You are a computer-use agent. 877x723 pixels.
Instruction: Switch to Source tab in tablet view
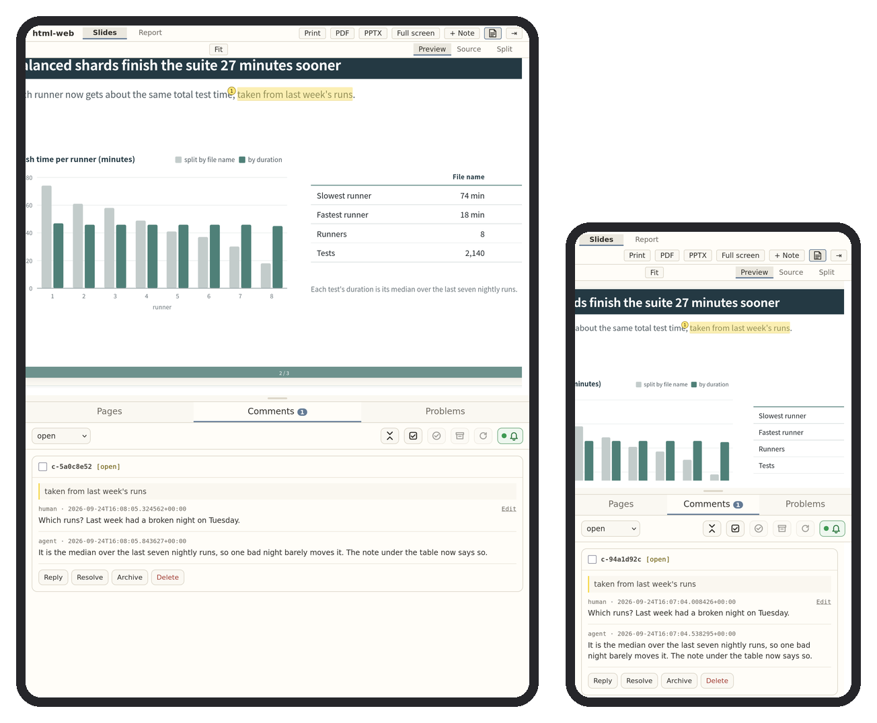(x=469, y=49)
